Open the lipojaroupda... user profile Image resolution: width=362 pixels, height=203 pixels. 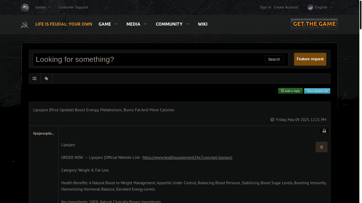[x=44, y=133]
